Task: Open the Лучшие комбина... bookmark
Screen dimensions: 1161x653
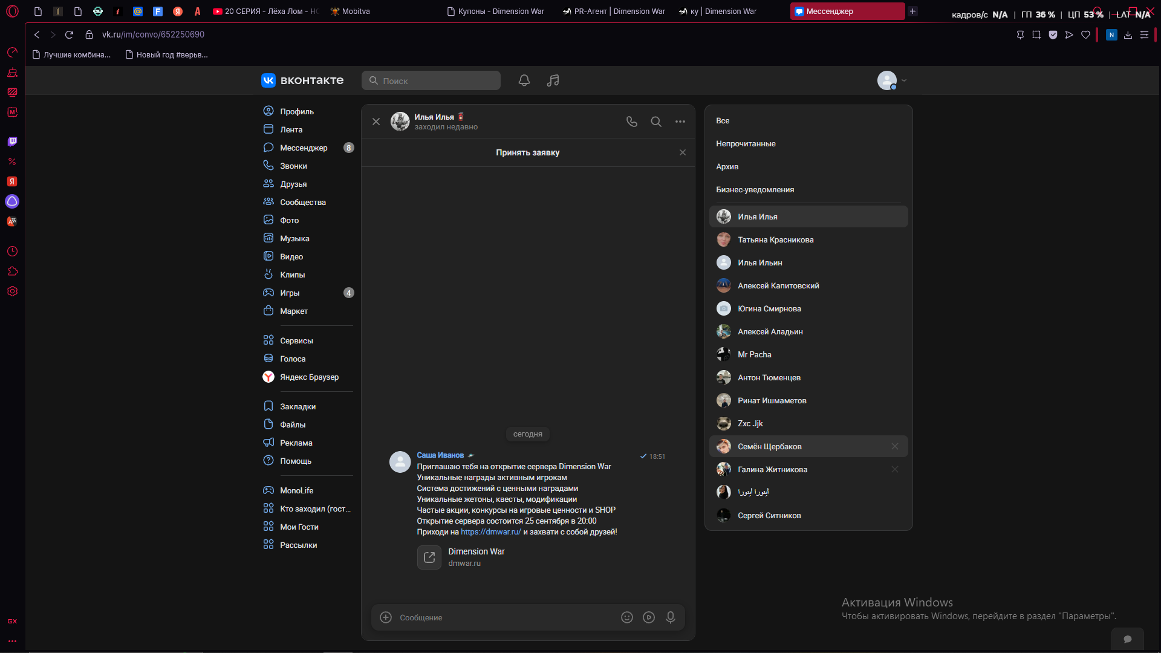Action: (x=71, y=54)
